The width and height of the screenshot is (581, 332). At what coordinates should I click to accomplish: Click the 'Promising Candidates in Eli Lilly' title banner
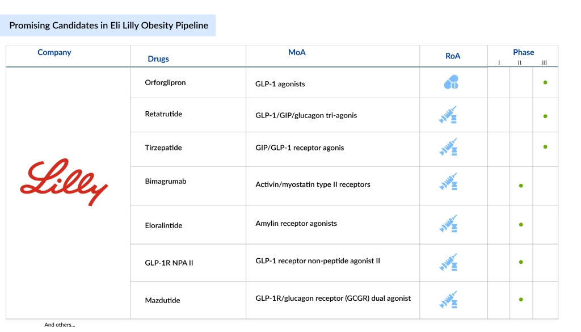coord(108,26)
